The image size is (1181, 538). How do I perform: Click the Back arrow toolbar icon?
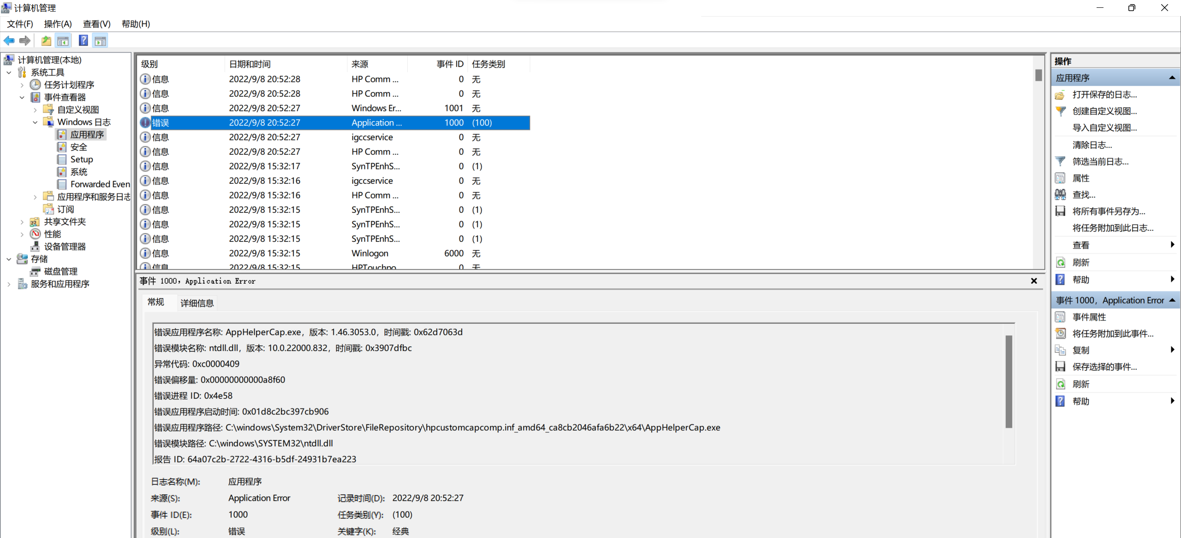pos(9,41)
